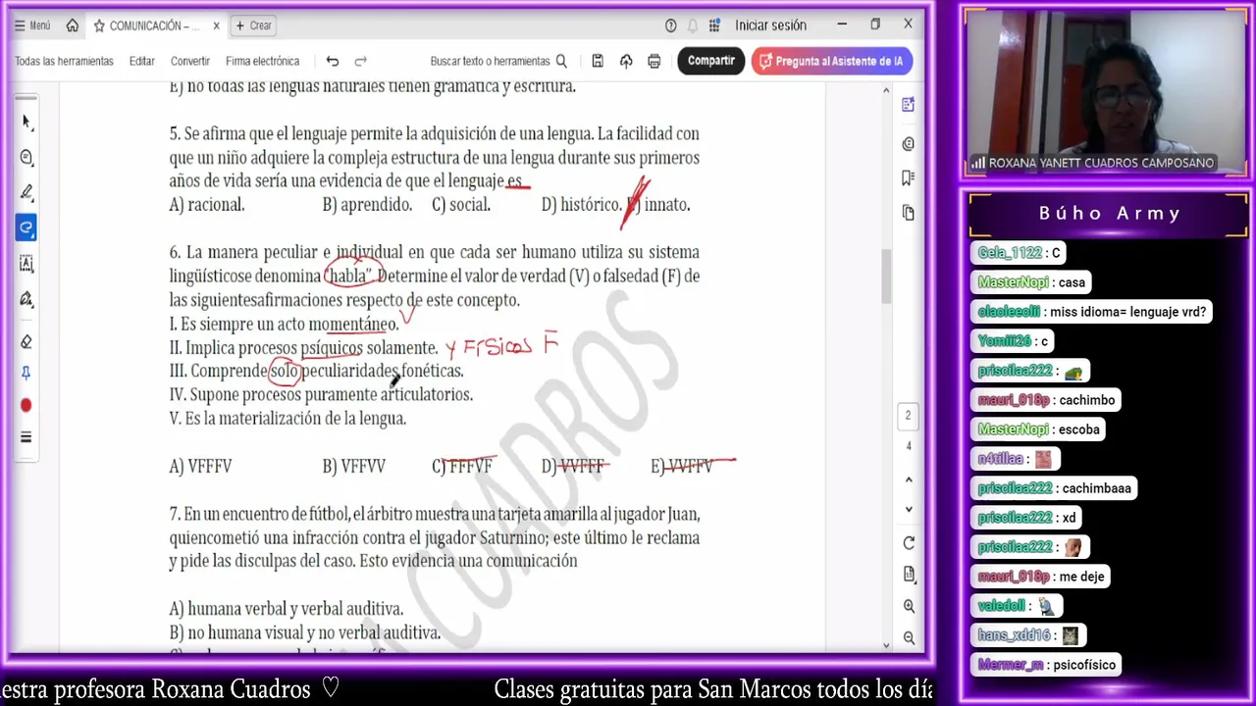This screenshot has height=706, width=1256.
Task: Open the page display settings icon
Action: click(909, 575)
